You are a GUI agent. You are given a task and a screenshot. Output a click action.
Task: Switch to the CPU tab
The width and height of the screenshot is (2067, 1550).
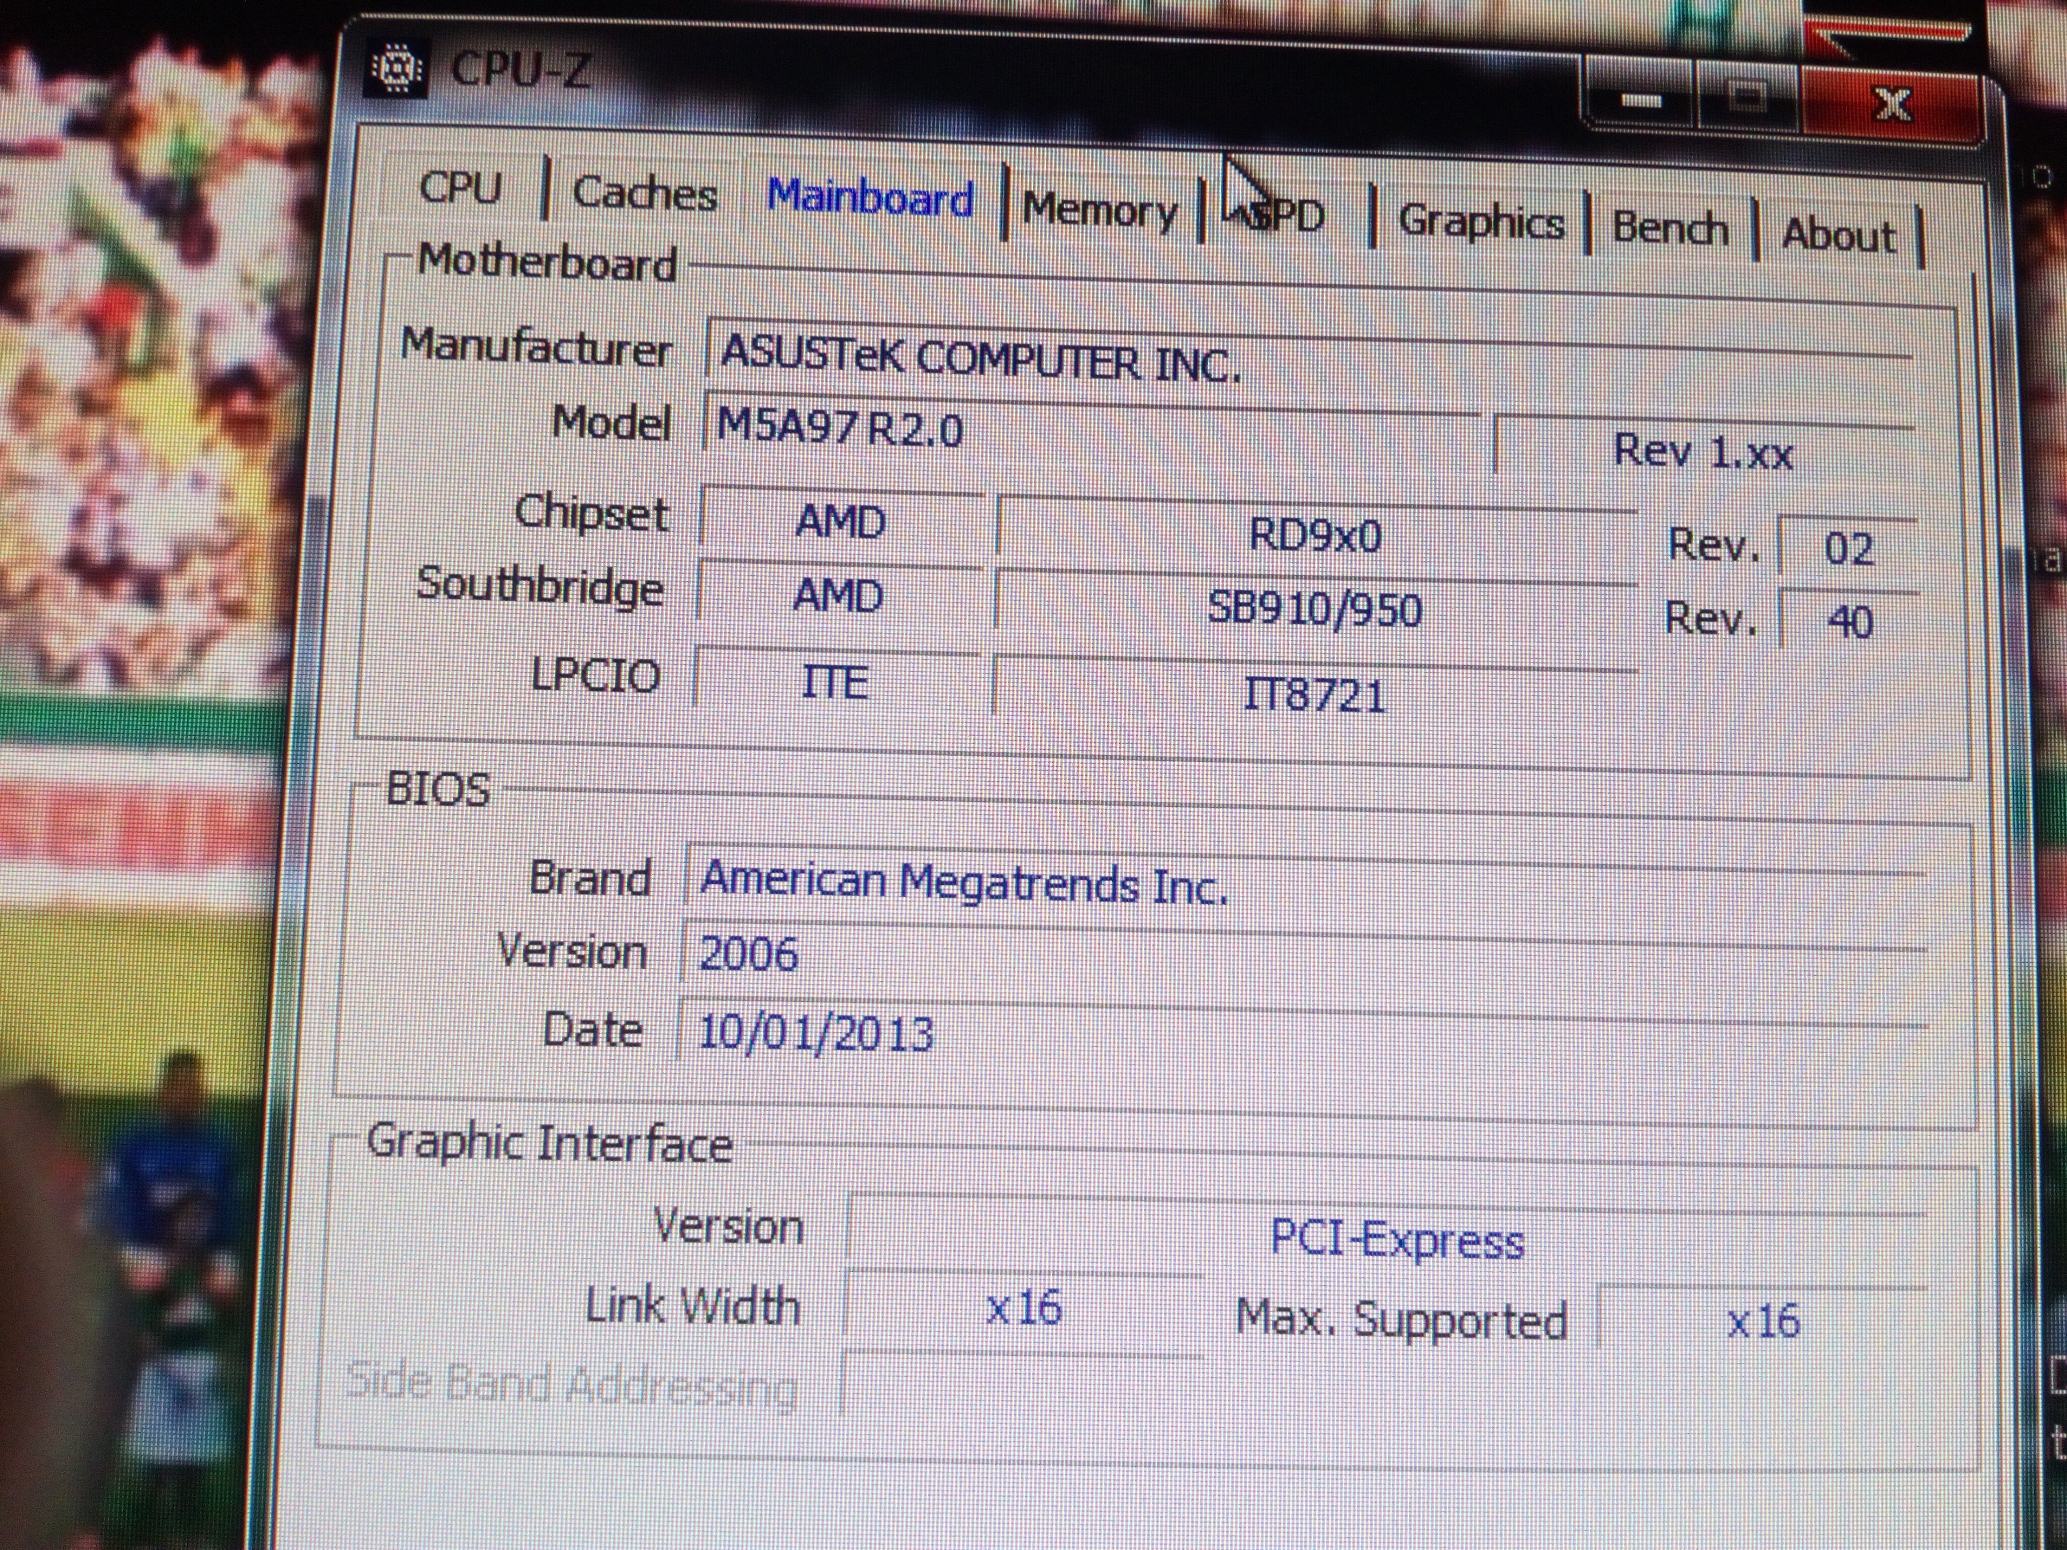(461, 187)
